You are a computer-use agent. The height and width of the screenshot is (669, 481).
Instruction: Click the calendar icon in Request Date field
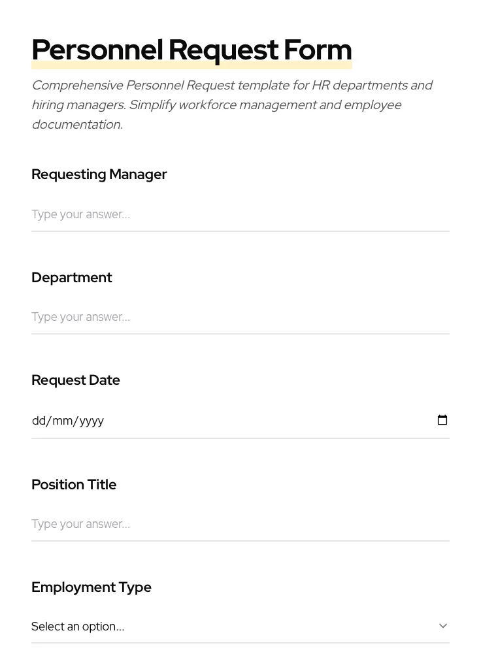442,420
